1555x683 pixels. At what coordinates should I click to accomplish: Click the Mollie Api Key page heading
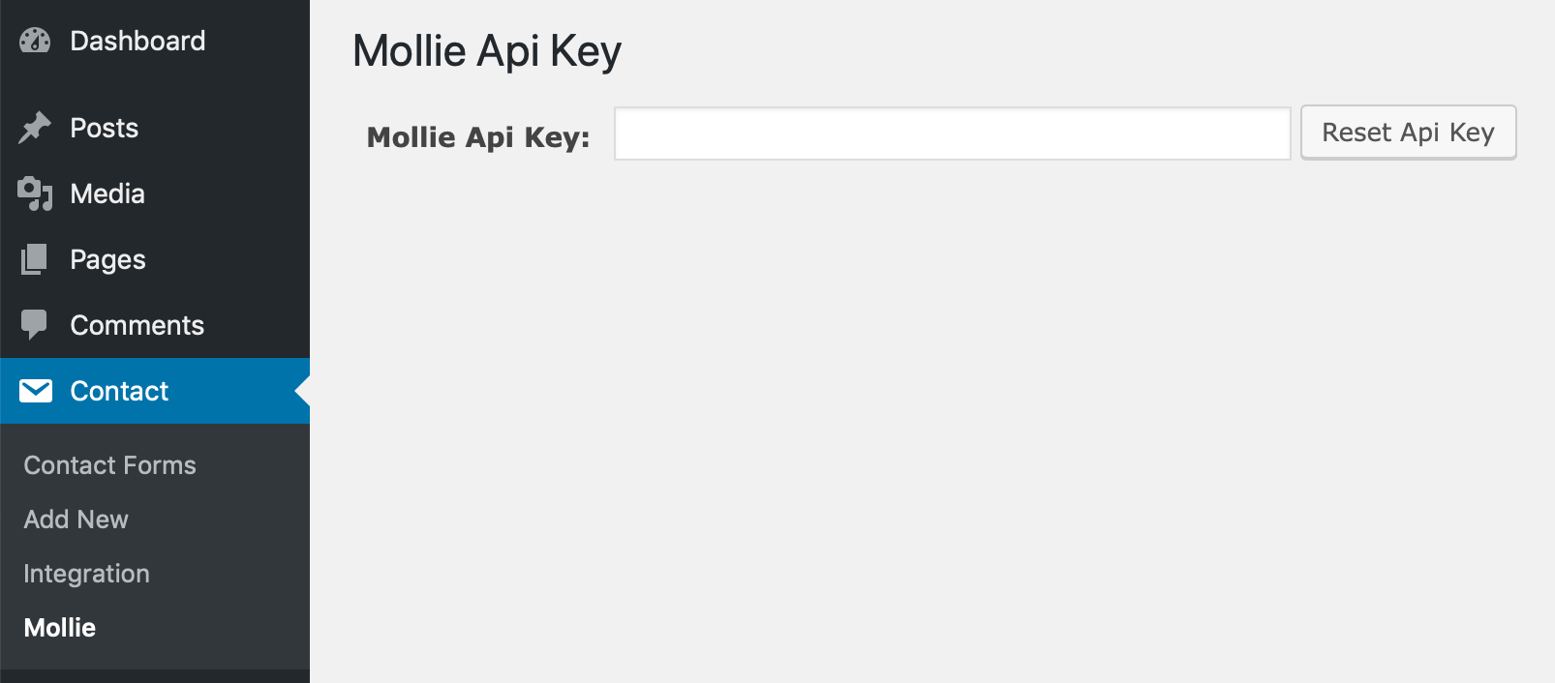pos(486,50)
